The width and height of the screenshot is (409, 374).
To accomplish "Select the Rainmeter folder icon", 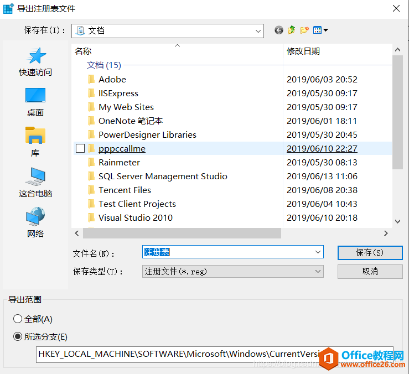I will point(91,162).
